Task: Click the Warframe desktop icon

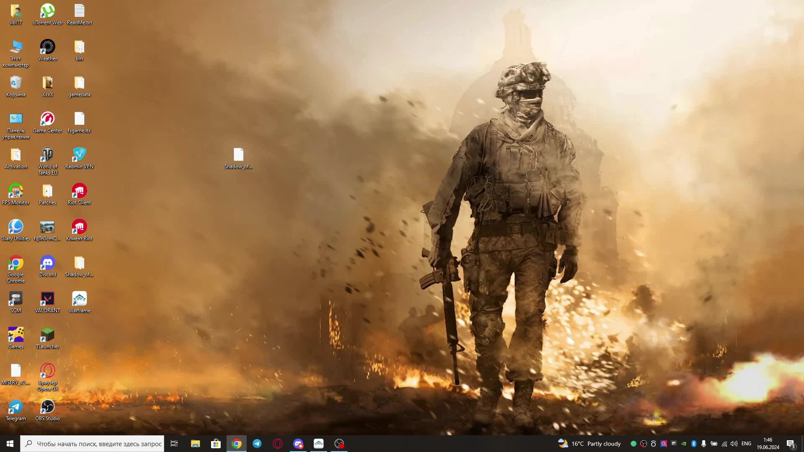Action: pos(79,302)
